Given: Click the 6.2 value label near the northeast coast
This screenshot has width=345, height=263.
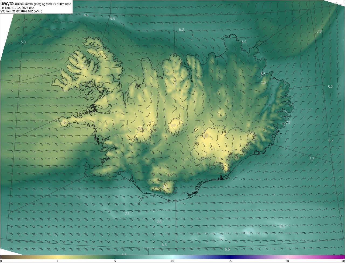Looking at the screenshot, I should (x=244, y=42).
